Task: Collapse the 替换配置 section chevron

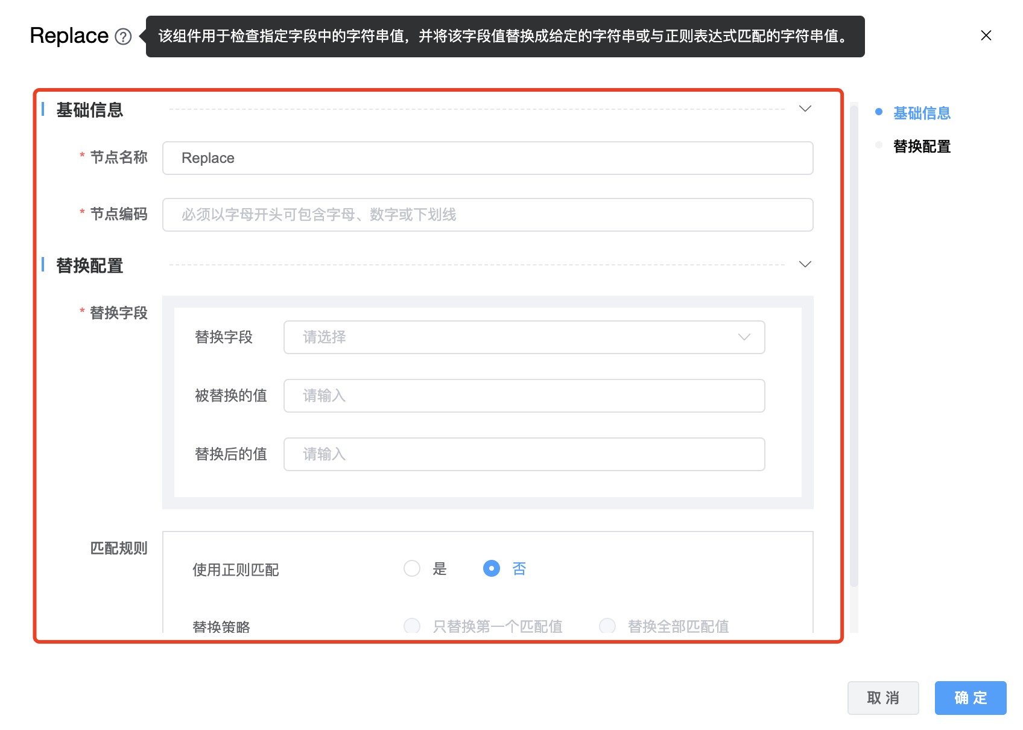Action: click(x=805, y=264)
